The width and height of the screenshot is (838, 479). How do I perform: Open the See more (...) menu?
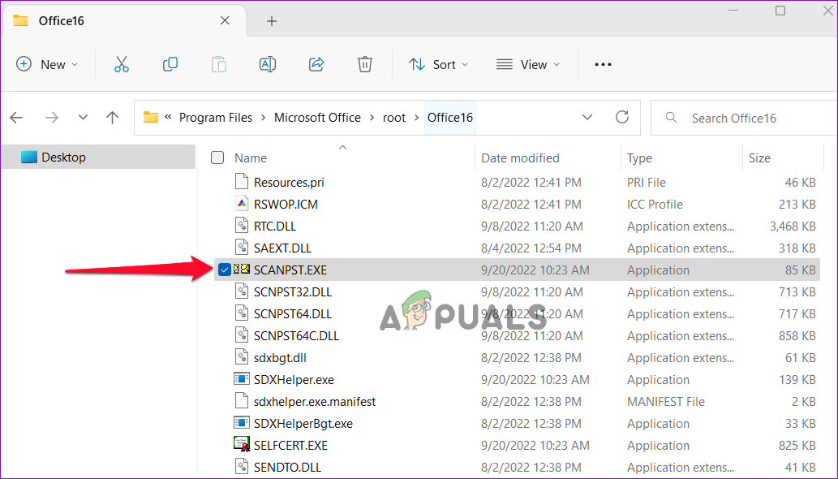click(602, 64)
